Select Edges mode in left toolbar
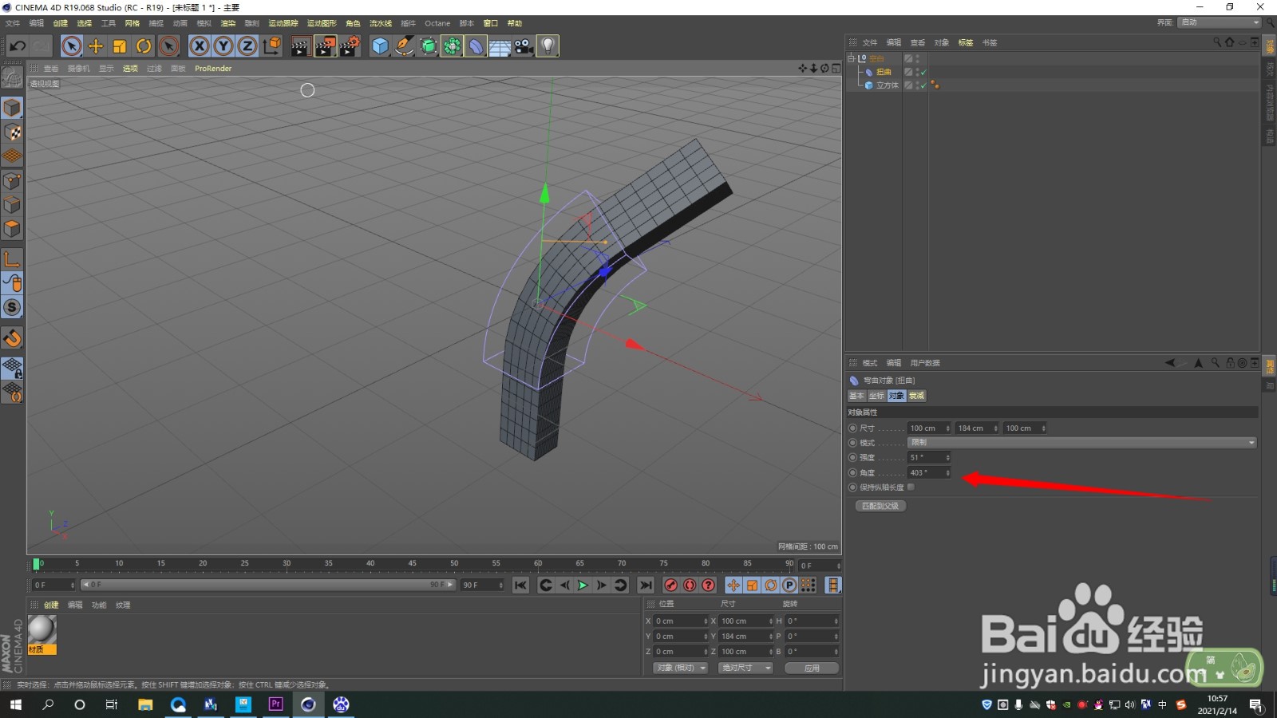This screenshot has width=1277, height=718. pyautogui.click(x=12, y=205)
